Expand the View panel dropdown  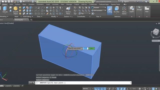(98, 16)
